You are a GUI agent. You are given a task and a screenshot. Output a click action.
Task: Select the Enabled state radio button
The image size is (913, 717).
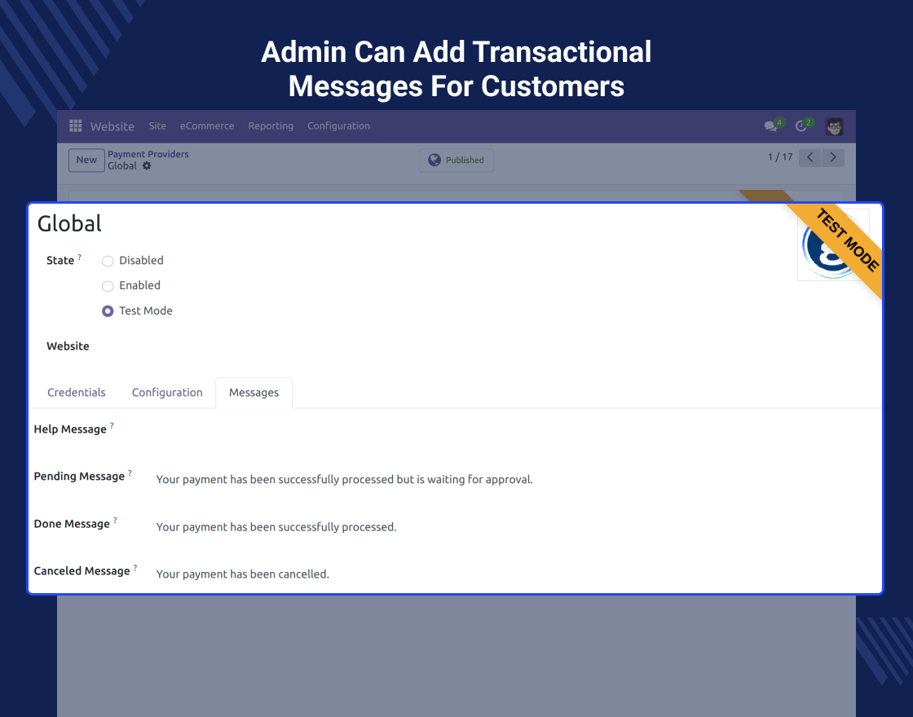(108, 286)
